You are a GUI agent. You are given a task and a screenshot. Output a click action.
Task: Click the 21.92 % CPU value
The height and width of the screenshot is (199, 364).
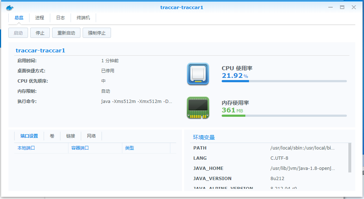point(235,76)
